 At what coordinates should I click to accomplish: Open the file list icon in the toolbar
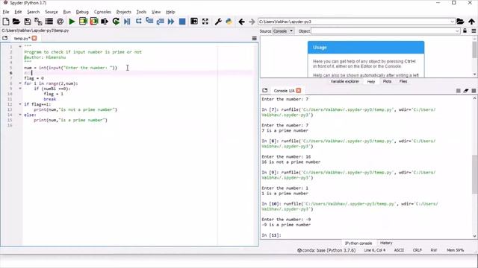tap(49, 22)
